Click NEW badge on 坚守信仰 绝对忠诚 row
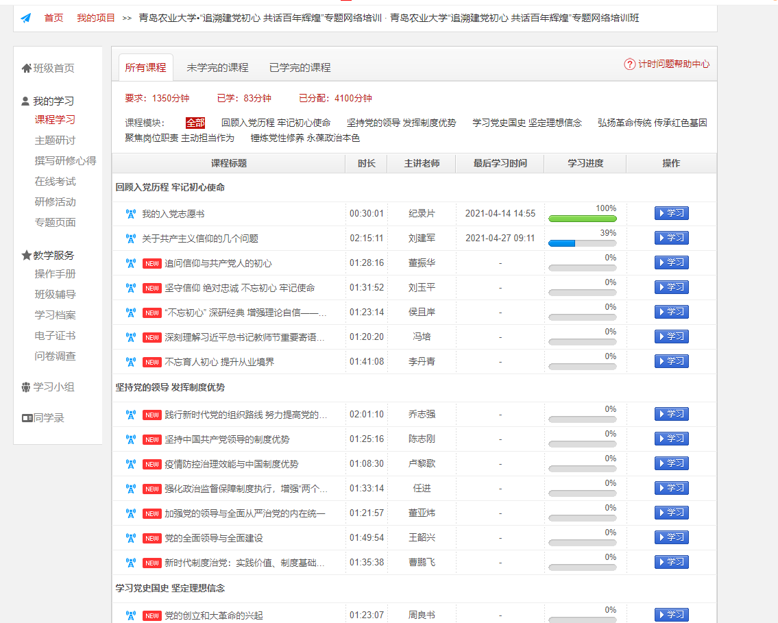Viewport: 778px width, 623px height. pyautogui.click(x=151, y=288)
